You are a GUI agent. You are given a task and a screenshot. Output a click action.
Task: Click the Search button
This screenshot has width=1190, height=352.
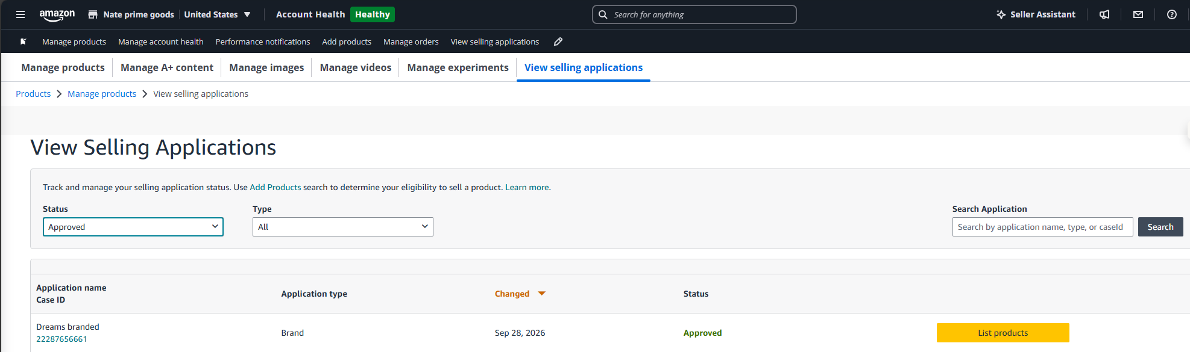coord(1160,227)
